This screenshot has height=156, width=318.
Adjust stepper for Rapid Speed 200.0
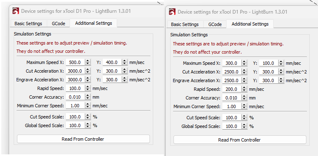(x=244, y=89)
